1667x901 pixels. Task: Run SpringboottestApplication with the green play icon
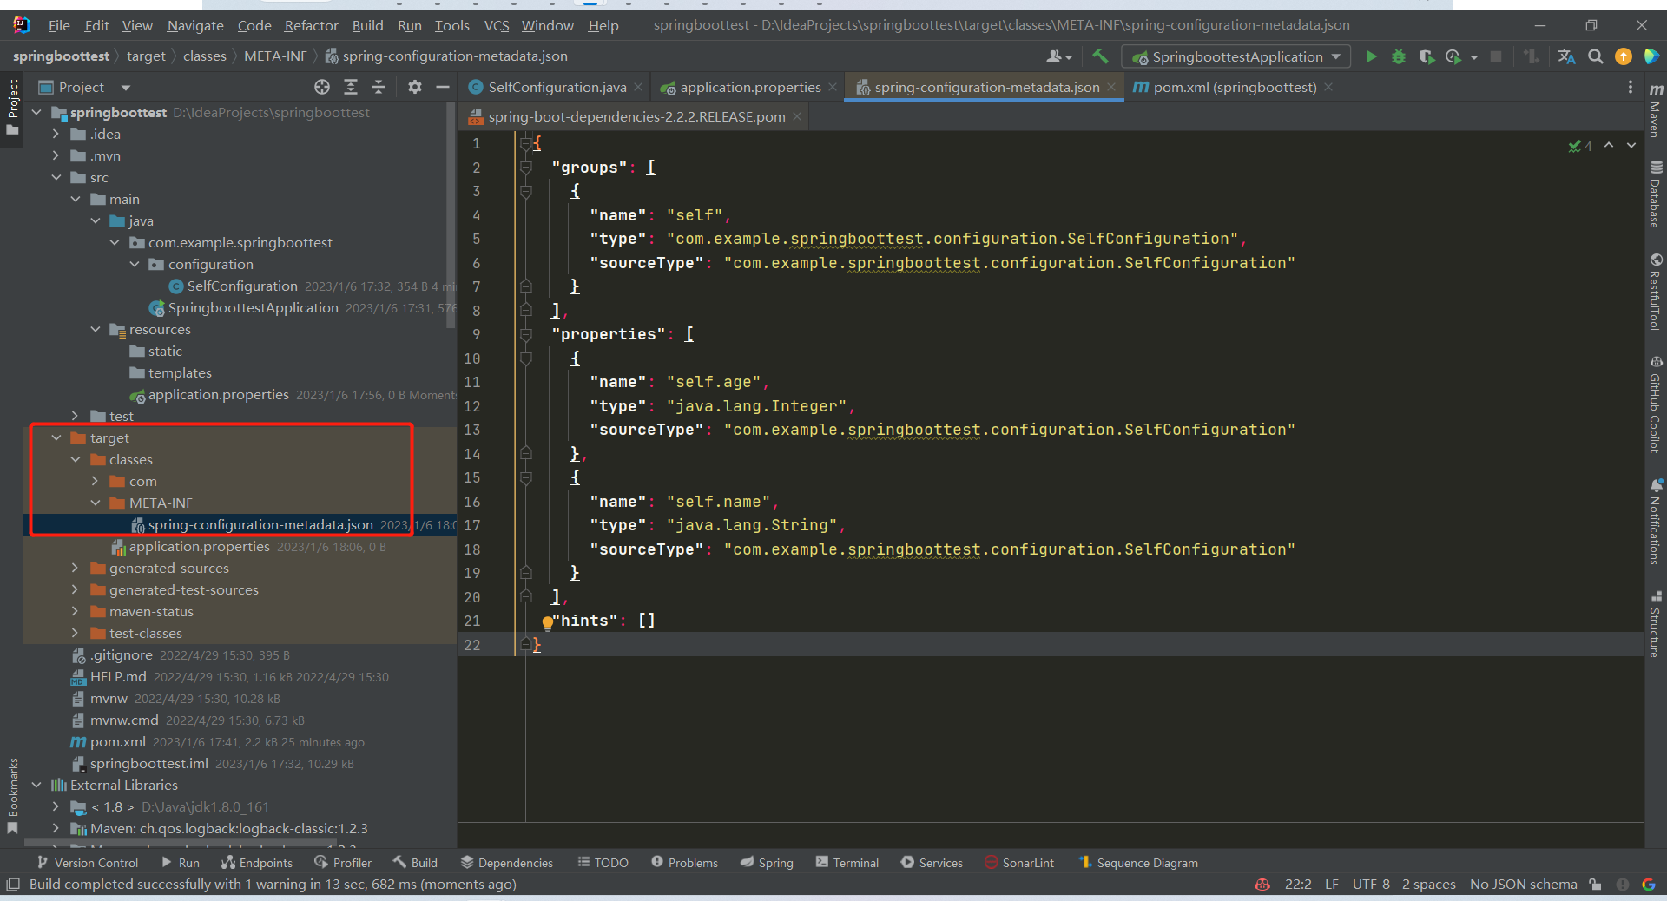(1371, 56)
